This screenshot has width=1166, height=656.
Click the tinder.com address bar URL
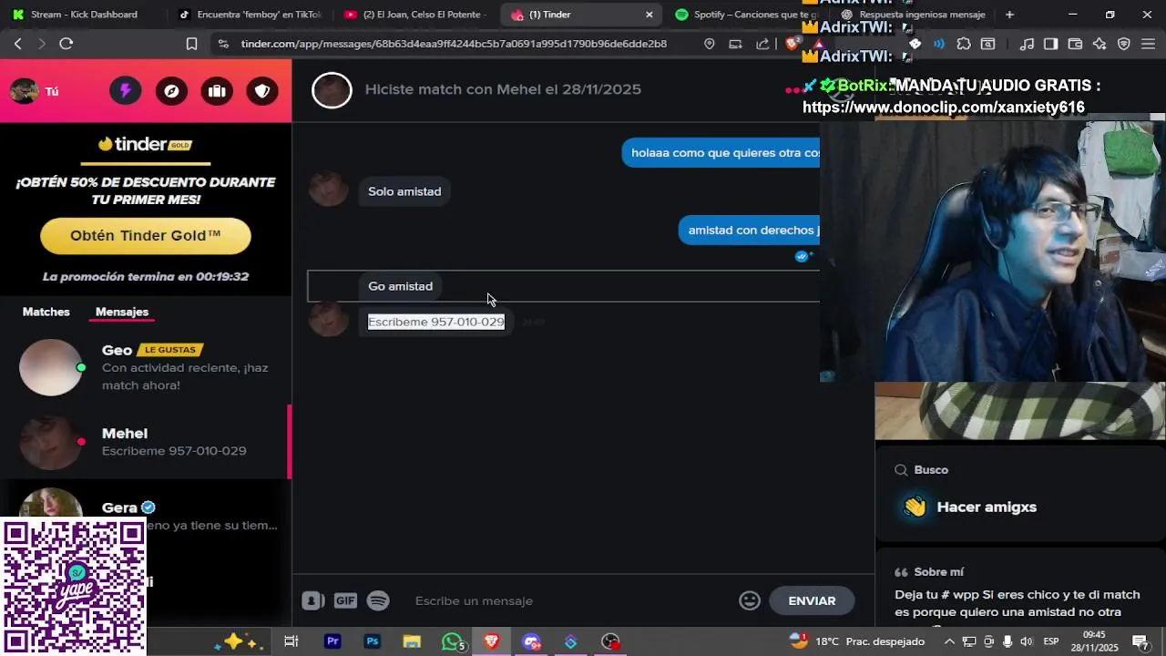pos(454,44)
